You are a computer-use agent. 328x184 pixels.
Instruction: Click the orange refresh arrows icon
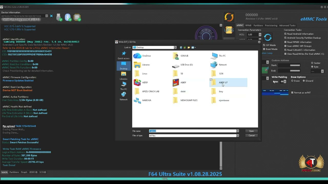tap(229, 17)
